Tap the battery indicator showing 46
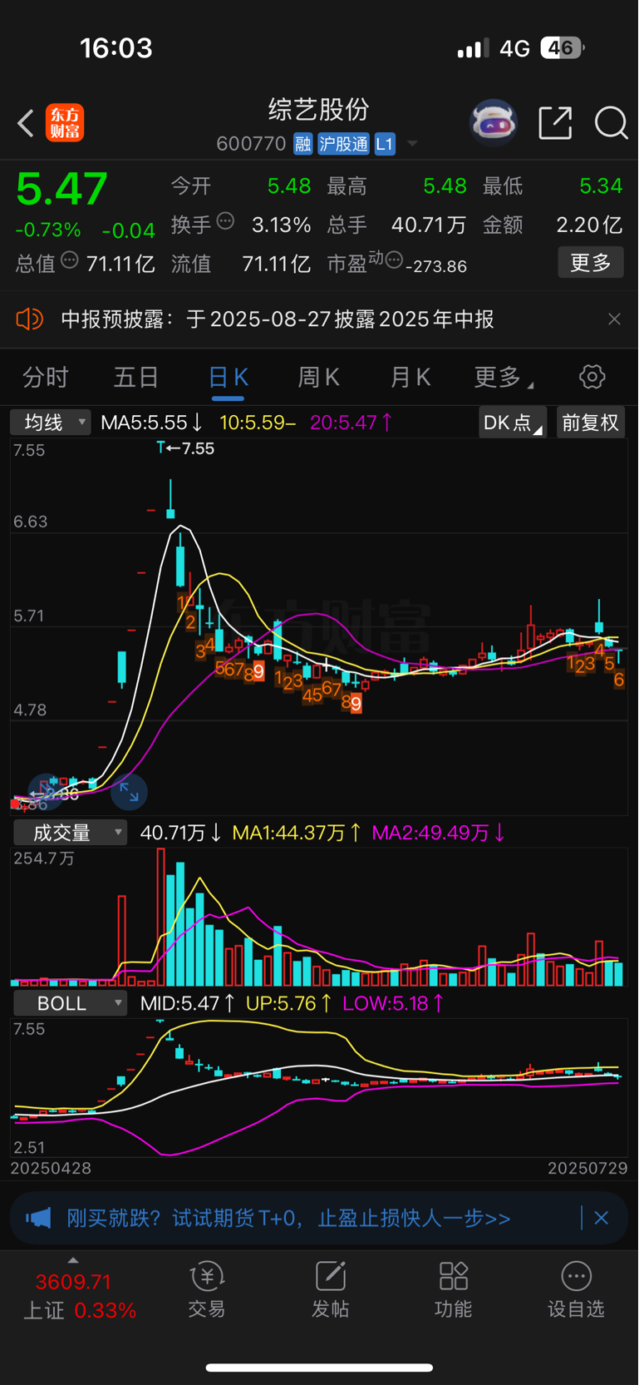 pyautogui.click(x=563, y=47)
